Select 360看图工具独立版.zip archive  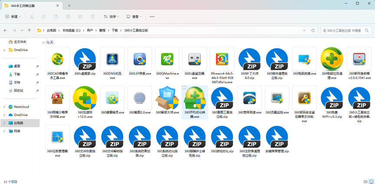pos(222,98)
